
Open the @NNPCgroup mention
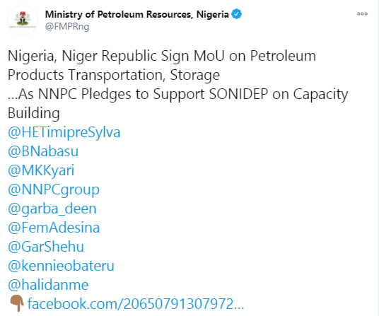point(54,189)
